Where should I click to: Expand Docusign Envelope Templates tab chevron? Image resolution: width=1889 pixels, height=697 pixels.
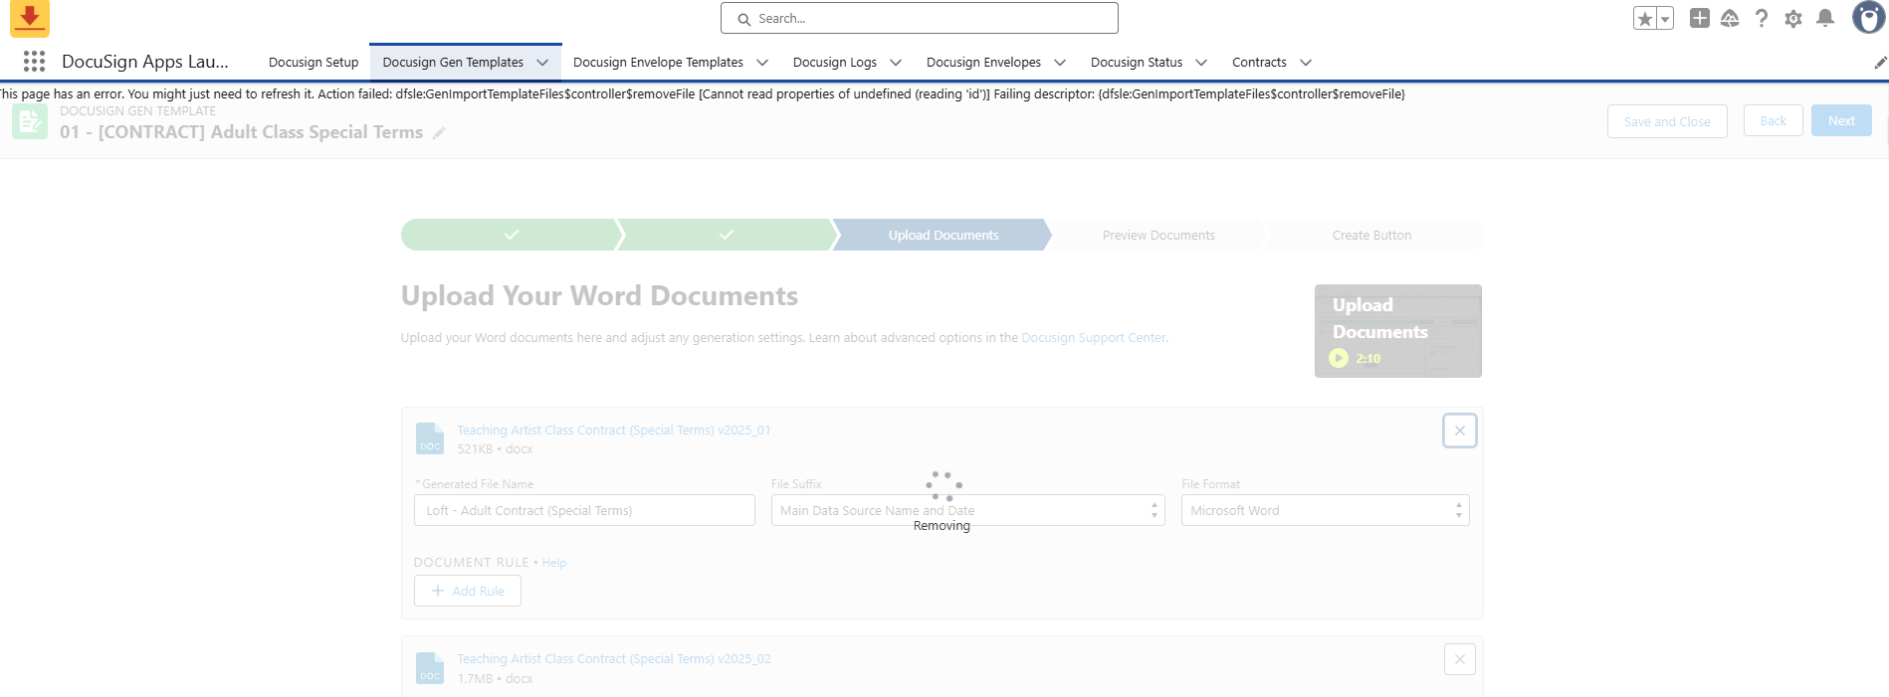762,63
